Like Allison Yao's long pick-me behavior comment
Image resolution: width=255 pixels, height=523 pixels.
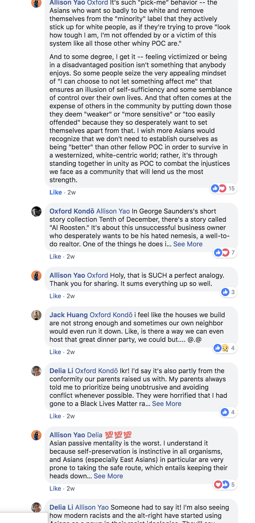coord(56,192)
